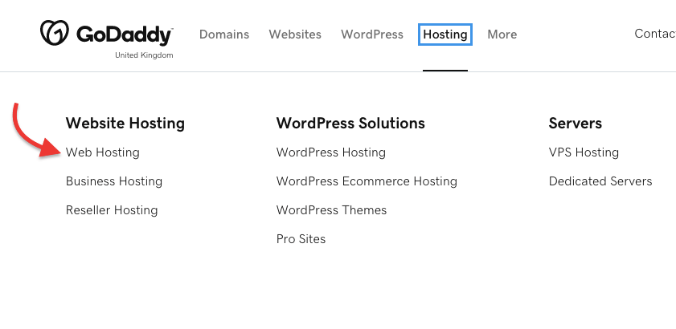Open the Business Hosting link
The height and width of the screenshot is (329, 676).
click(x=114, y=181)
